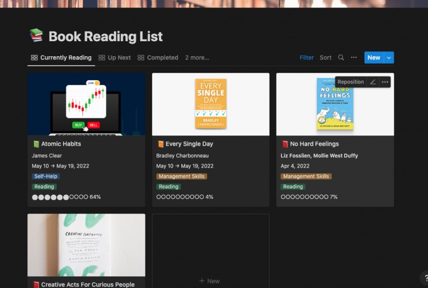The width and height of the screenshot is (428, 288).
Task: Click Reposition on No Hard Feelings cover
Action: pyautogui.click(x=350, y=82)
